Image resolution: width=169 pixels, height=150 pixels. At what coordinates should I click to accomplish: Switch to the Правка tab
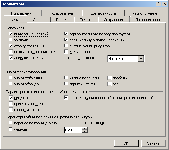coord(62,20)
